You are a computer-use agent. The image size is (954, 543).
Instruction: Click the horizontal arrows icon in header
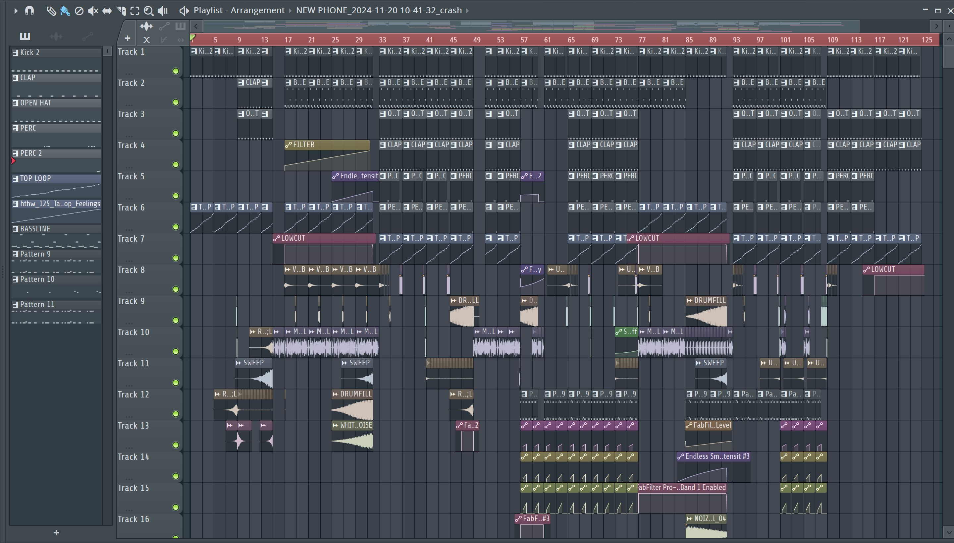point(181,39)
